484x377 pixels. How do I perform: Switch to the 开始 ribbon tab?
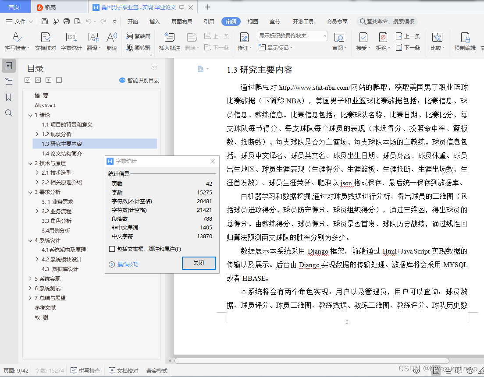coord(133,21)
